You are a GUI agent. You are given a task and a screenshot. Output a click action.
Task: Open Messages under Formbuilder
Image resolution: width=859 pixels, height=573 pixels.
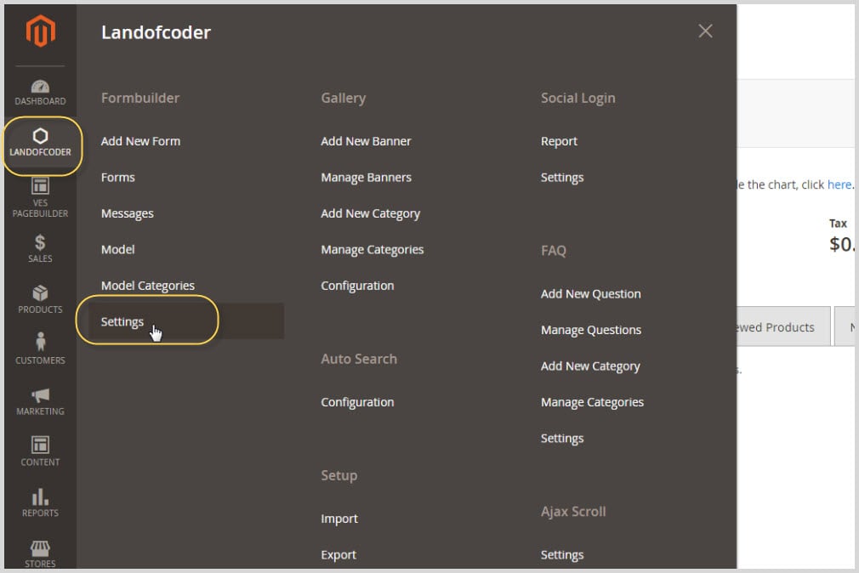pyautogui.click(x=127, y=213)
